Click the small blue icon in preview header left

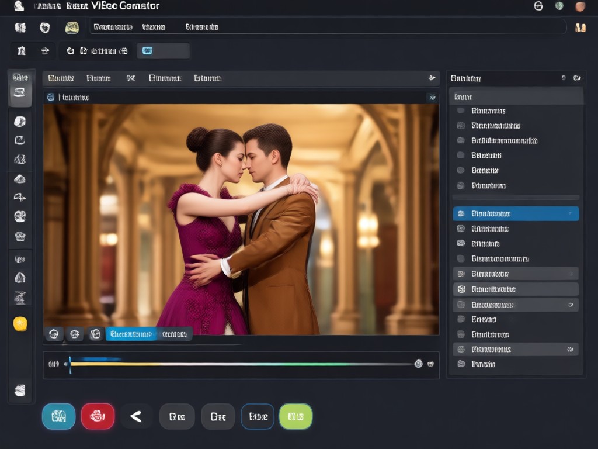(x=51, y=98)
